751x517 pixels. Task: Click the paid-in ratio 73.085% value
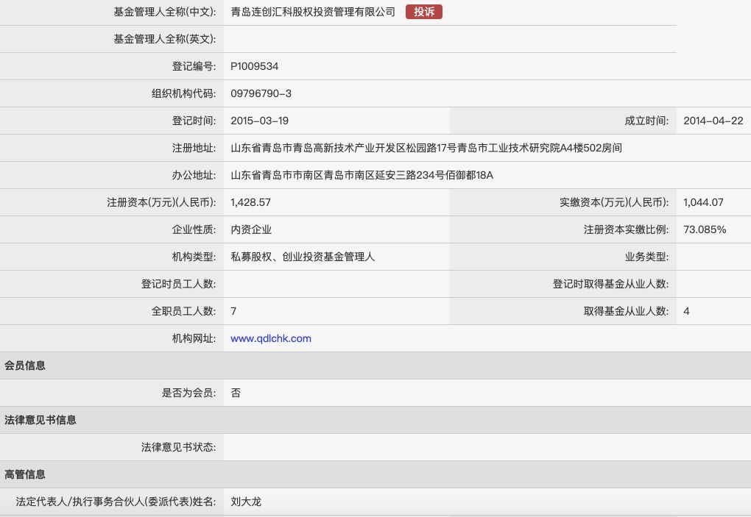[705, 230]
